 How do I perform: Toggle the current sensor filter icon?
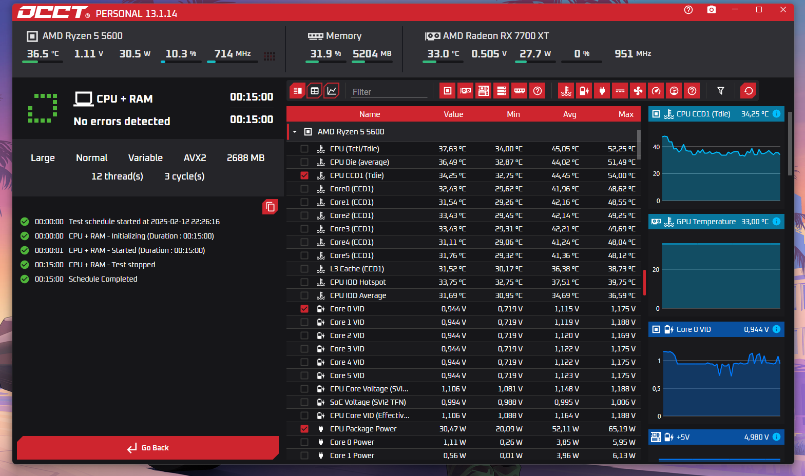(620, 91)
